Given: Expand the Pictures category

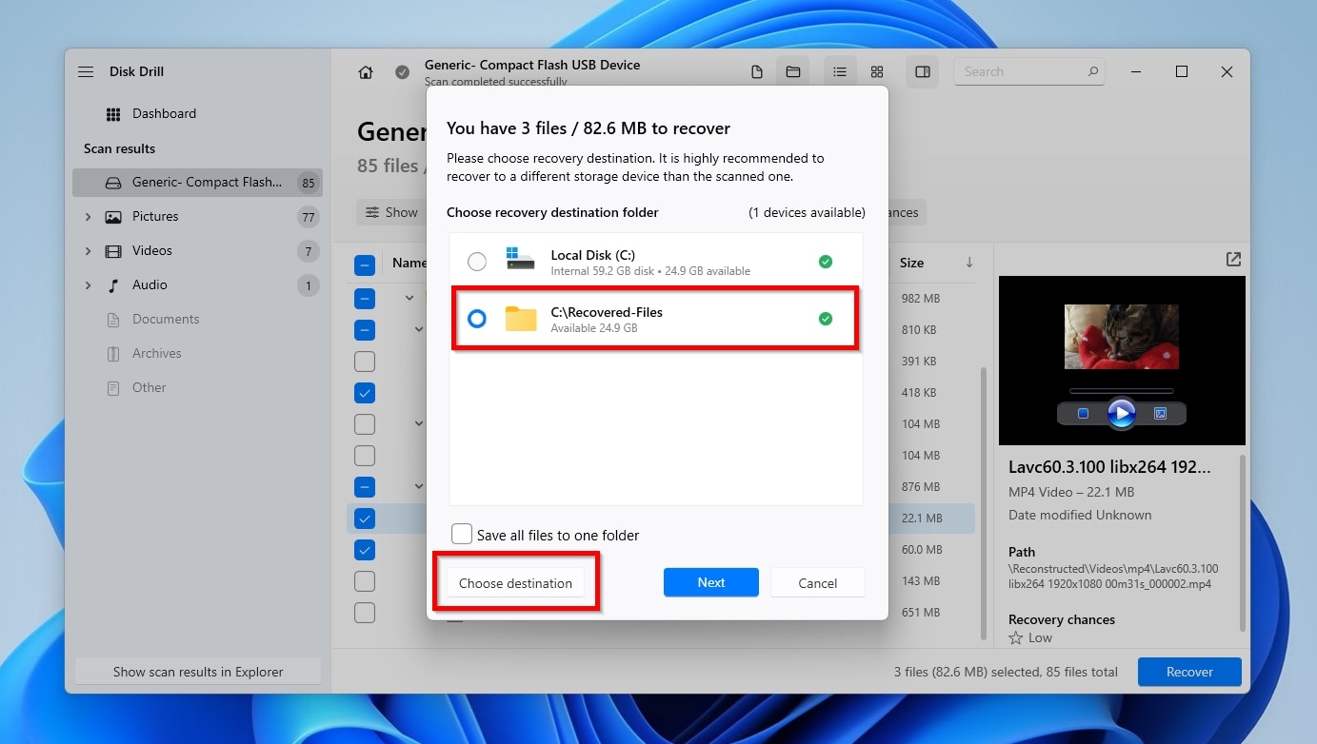Looking at the screenshot, I should pyautogui.click(x=88, y=217).
